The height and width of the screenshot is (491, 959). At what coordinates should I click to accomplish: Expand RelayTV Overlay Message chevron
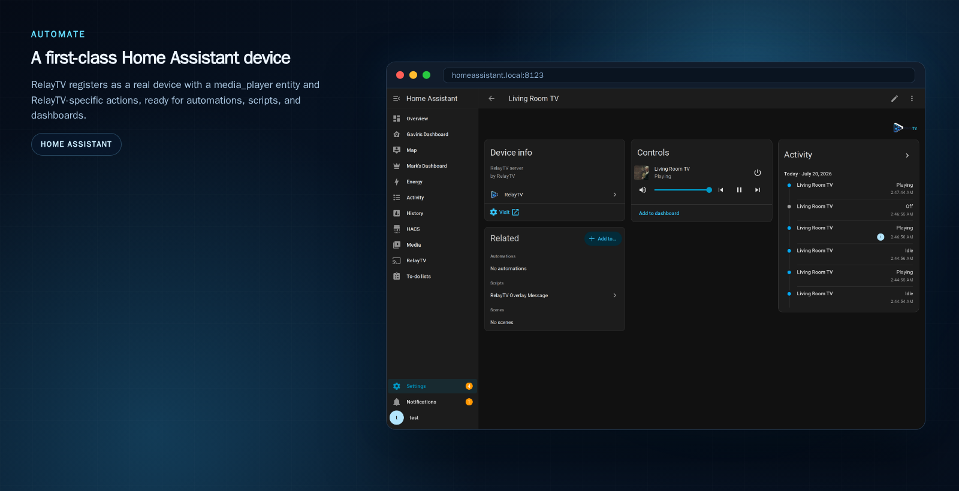tap(614, 296)
